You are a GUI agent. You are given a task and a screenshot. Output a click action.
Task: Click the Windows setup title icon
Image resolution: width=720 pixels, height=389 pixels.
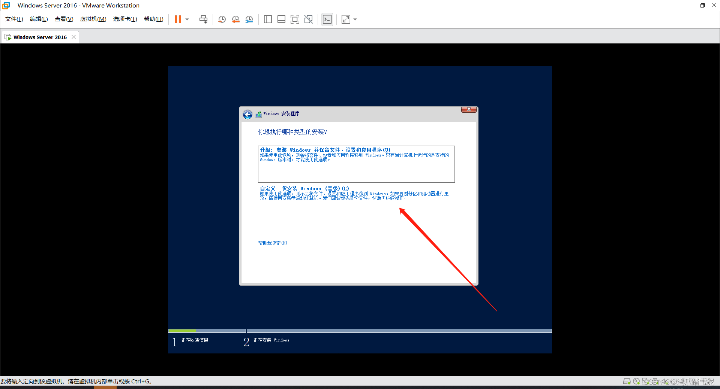(x=259, y=114)
